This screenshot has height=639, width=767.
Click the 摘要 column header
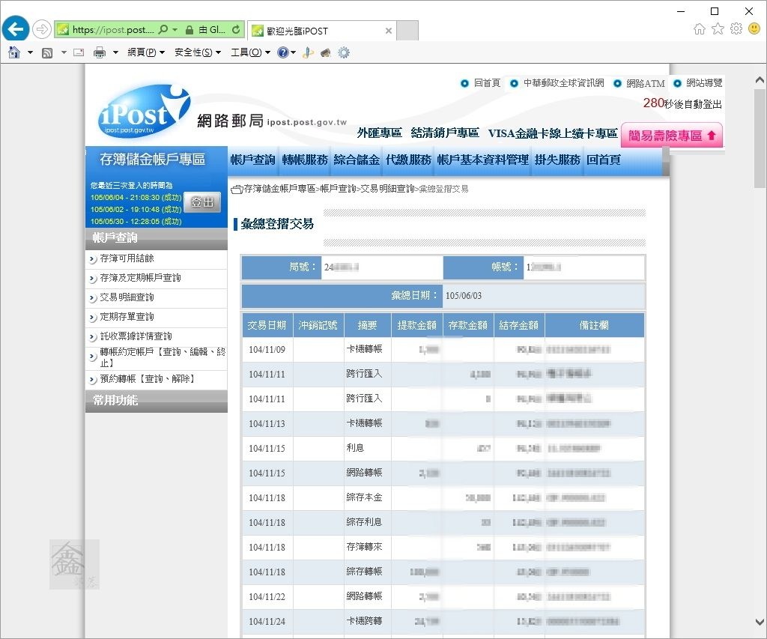pos(367,325)
